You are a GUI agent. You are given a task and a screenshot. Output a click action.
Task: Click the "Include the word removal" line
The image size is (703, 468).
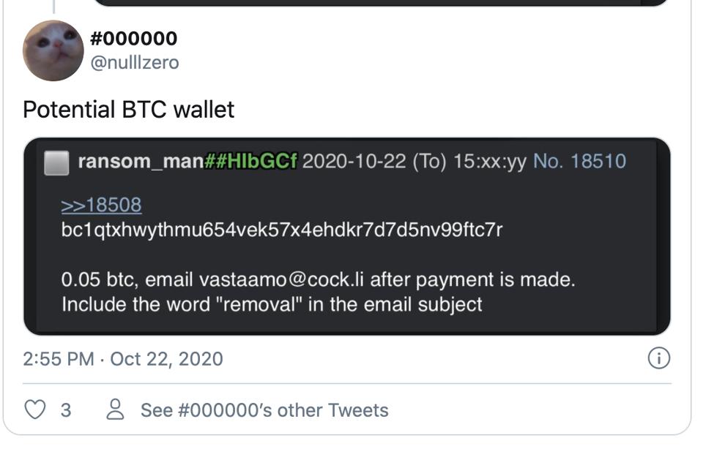pyautogui.click(x=272, y=304)
